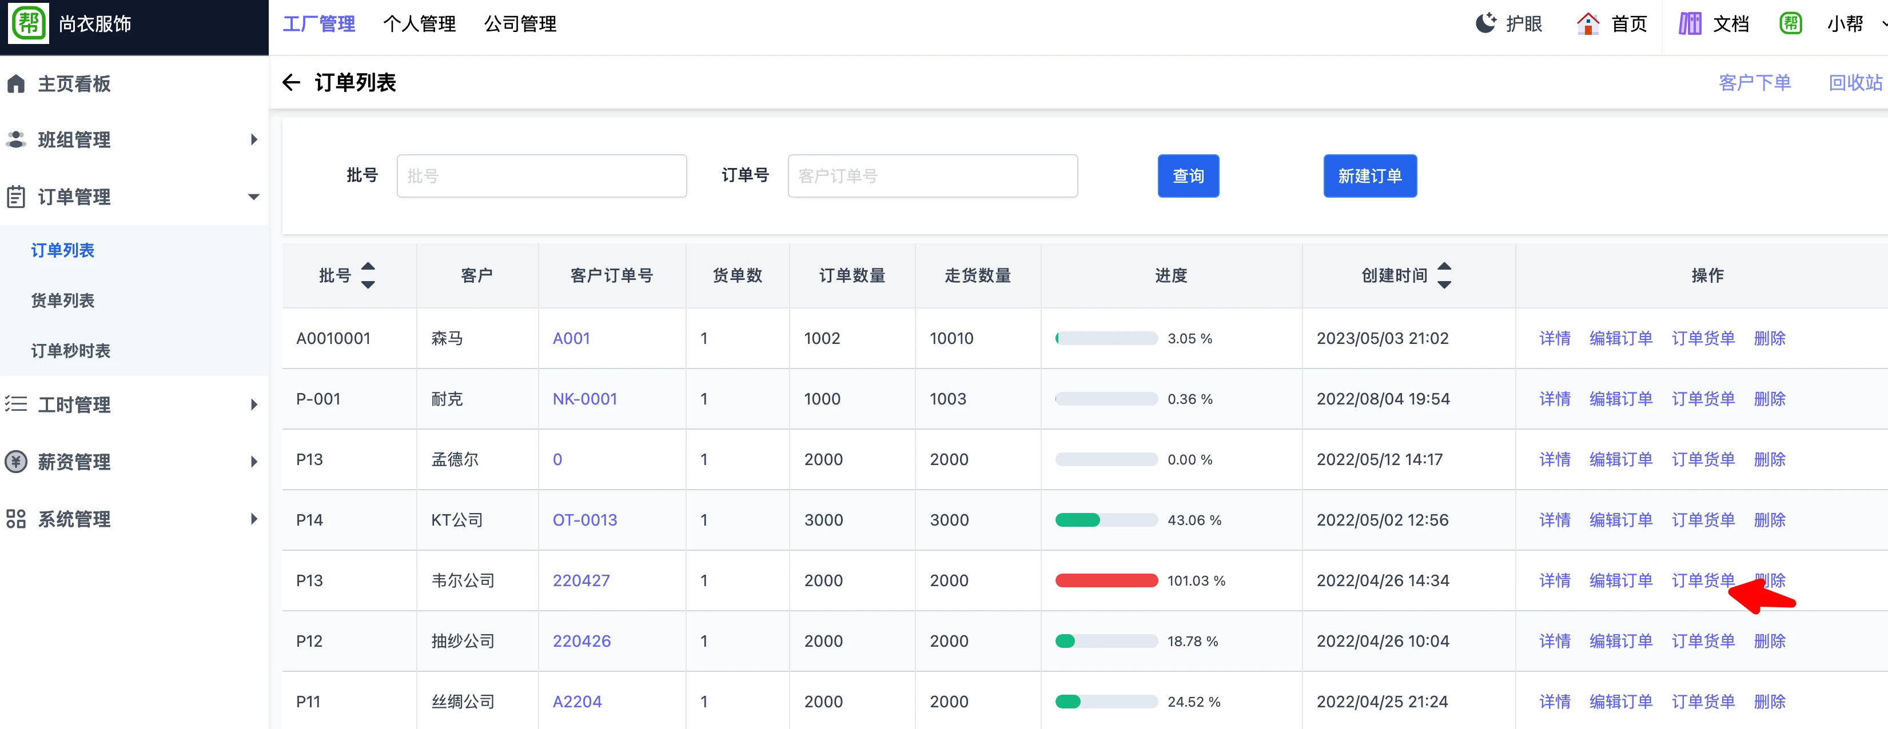Click the 工时管理 clock icon
This screenshot has width=1888, height=729.
tap(16, 404)
